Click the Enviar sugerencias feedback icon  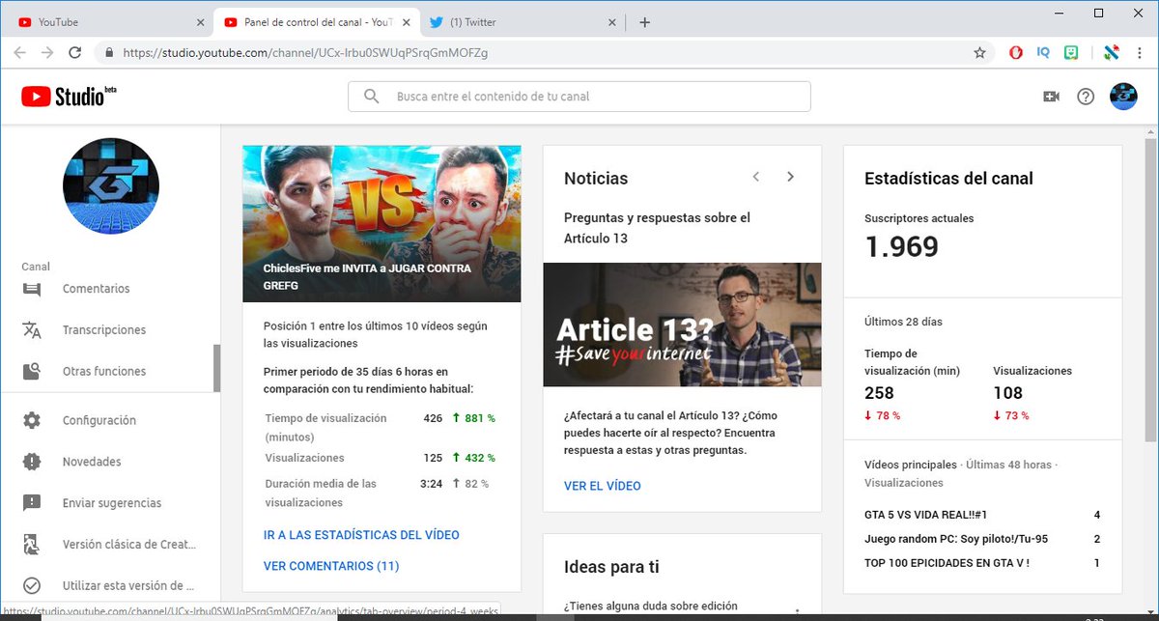pos(32,503)
